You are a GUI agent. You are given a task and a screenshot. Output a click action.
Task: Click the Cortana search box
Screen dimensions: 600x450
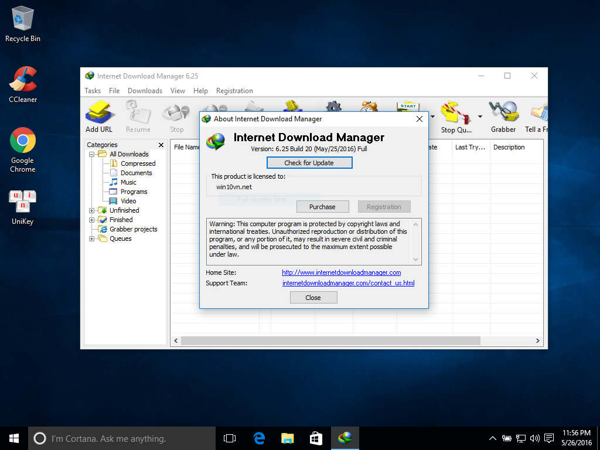[x=122, y=438]
